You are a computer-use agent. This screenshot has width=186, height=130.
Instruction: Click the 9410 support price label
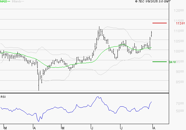tap(172, 62)
